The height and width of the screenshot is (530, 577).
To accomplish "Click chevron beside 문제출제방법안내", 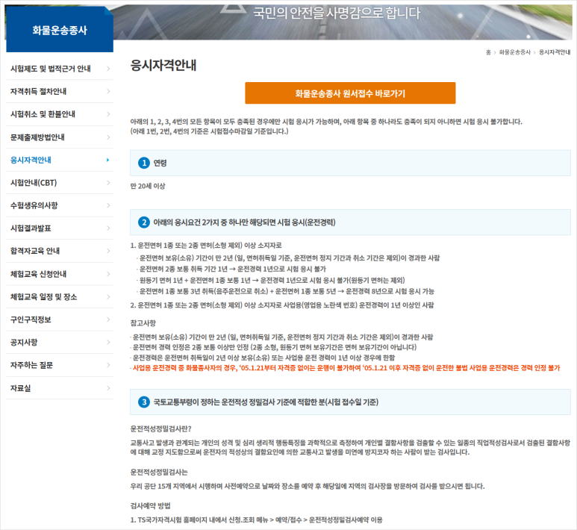I will tap(108, 137).
